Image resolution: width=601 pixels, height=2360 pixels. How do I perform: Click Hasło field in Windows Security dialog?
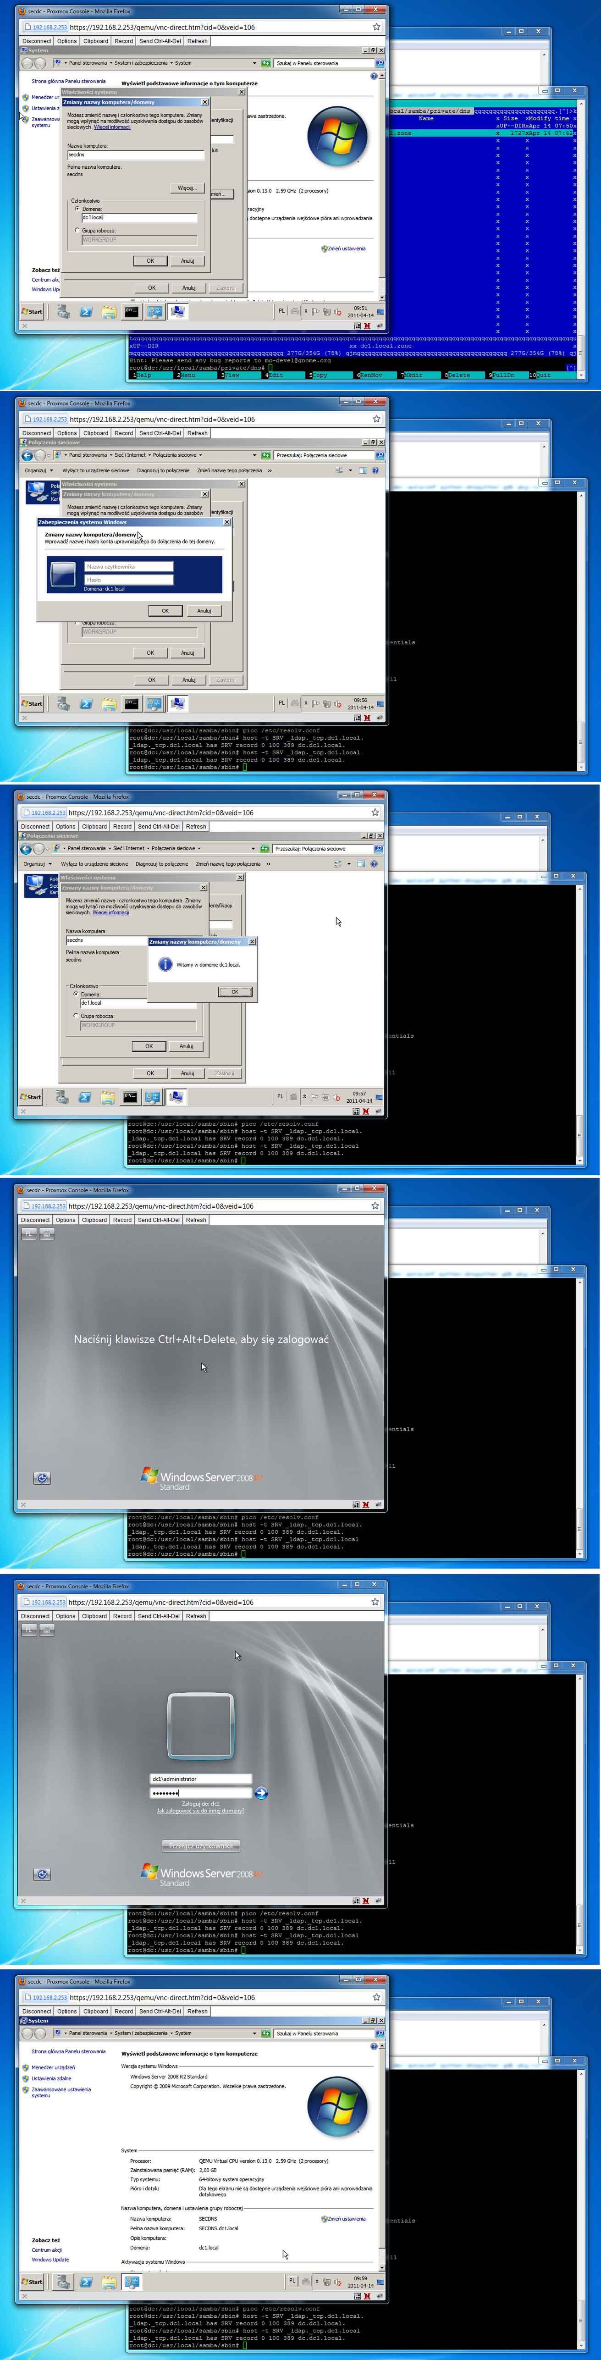(128, 580)
